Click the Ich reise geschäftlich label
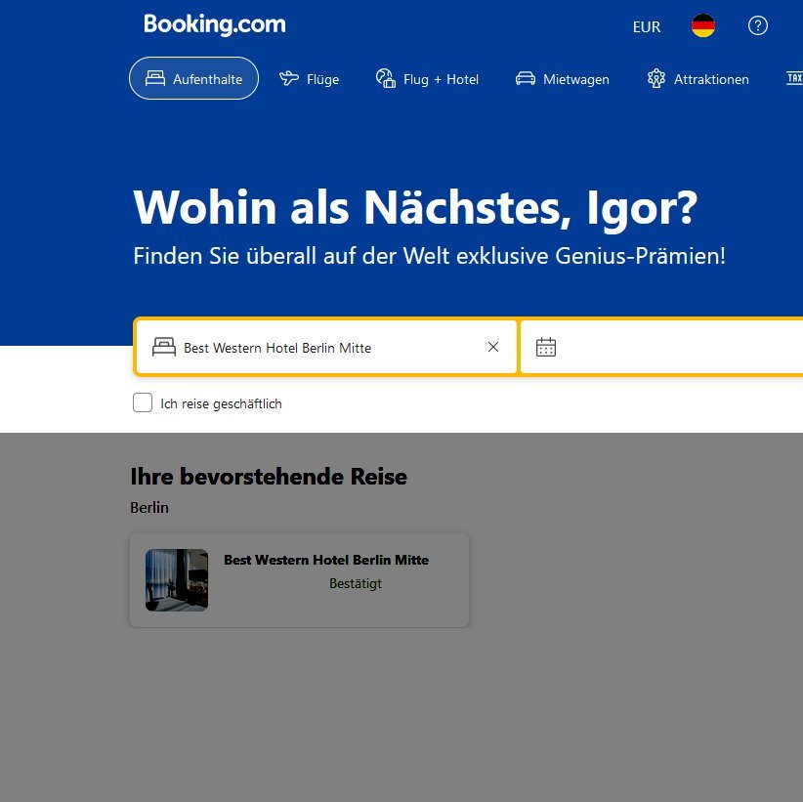The image size is (803, 802). pyautogui.click(x=221, y=403)
